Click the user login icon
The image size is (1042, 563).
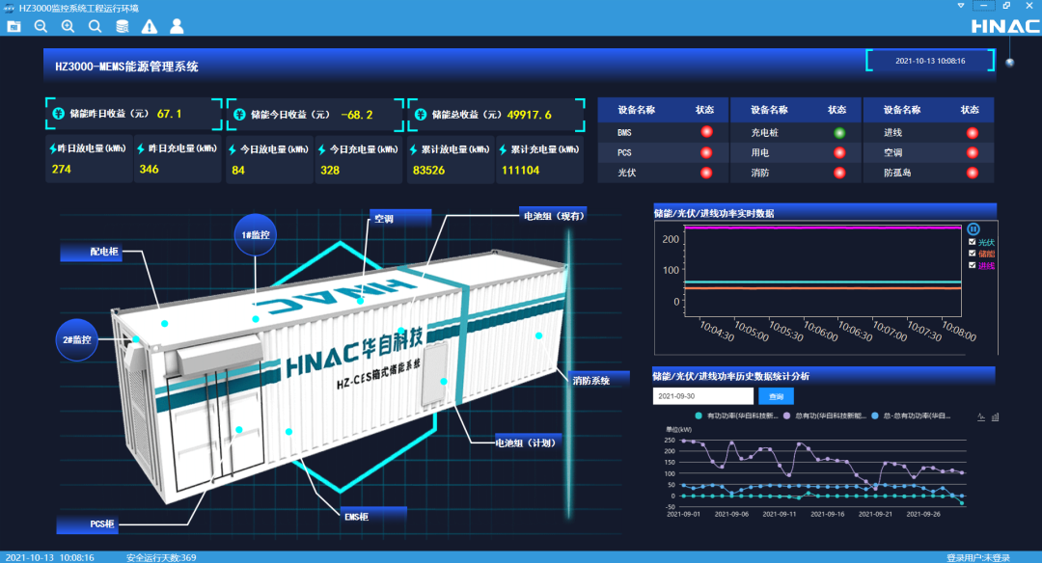(177, 26)
